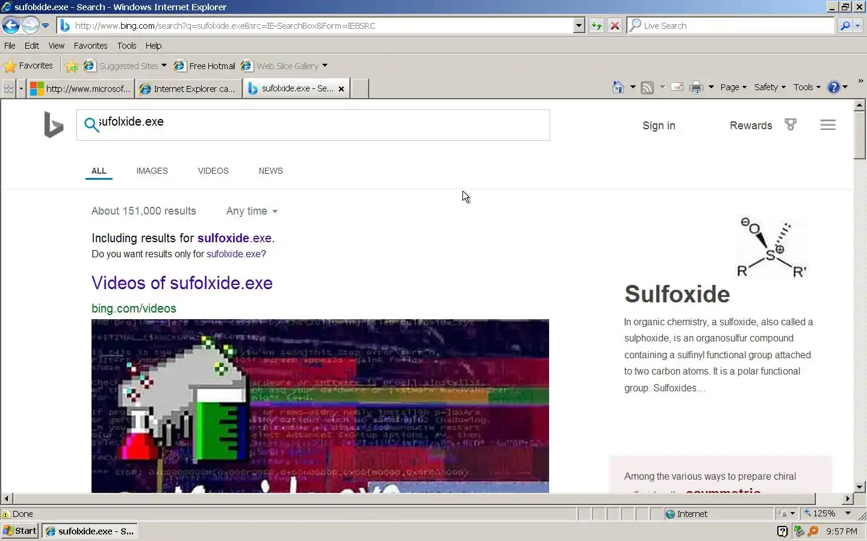Open Web Slice Gallery dropdown
Screen dimensions: 867x541
284,66
